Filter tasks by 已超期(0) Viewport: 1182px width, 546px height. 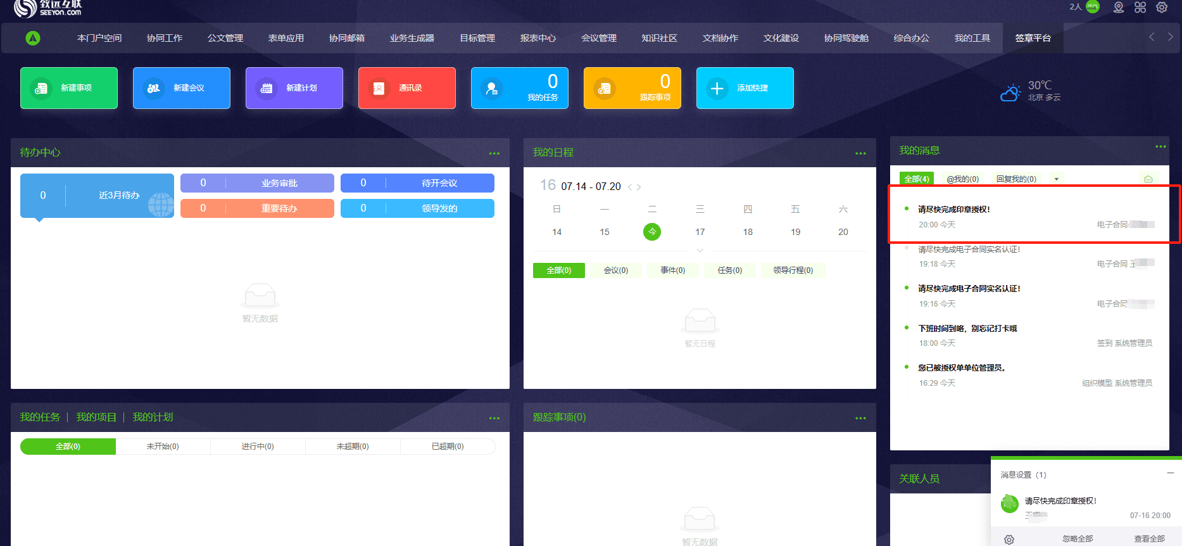pyautogui.click(x=448, y=447)
